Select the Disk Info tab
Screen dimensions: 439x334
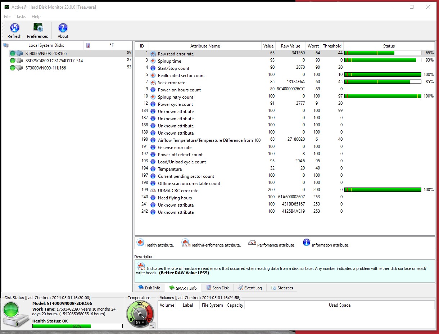[x=149, y=288]
